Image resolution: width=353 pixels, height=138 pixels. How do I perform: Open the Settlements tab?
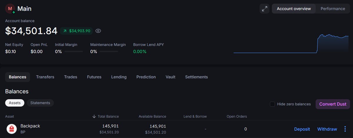[x=197, y=77]
